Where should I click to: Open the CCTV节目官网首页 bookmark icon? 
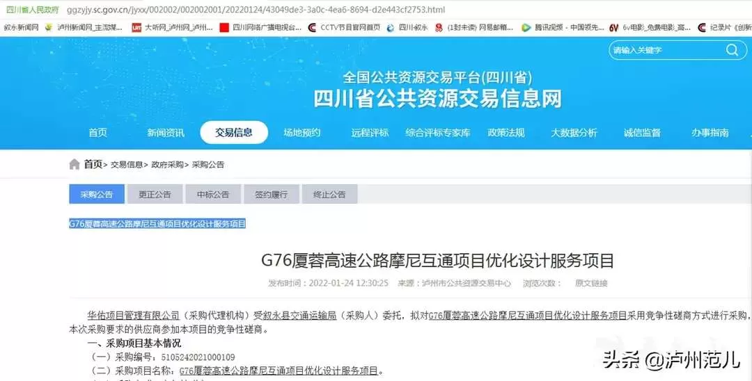(x=312, y=28)
